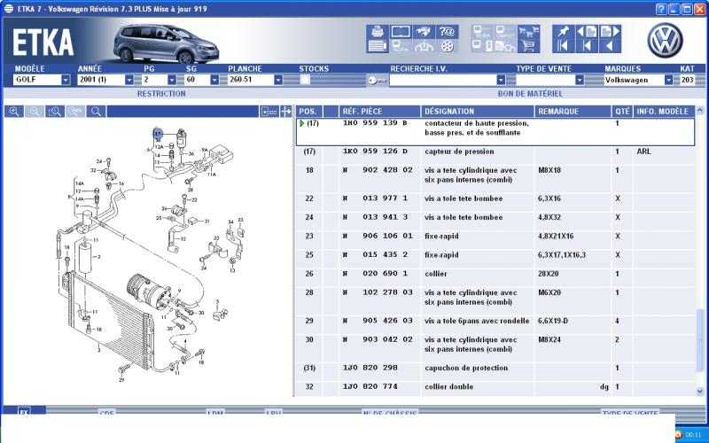709x443 pixels.
Task: Open the RESTRICTION link
Action: click(x=161, y=94)
